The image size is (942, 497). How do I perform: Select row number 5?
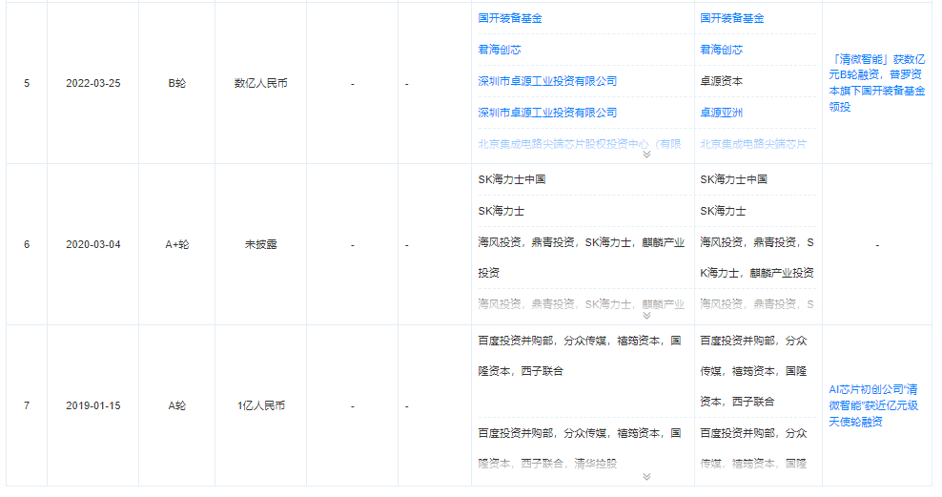[27, 84]
